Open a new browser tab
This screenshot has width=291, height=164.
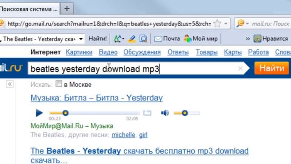(67, 9)
